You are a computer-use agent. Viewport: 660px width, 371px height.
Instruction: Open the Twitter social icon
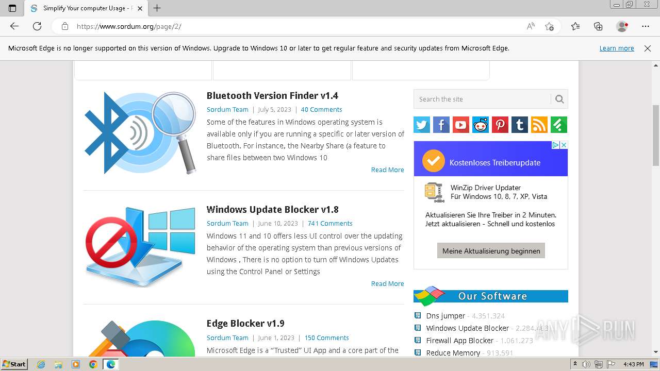tap(422, 125)
